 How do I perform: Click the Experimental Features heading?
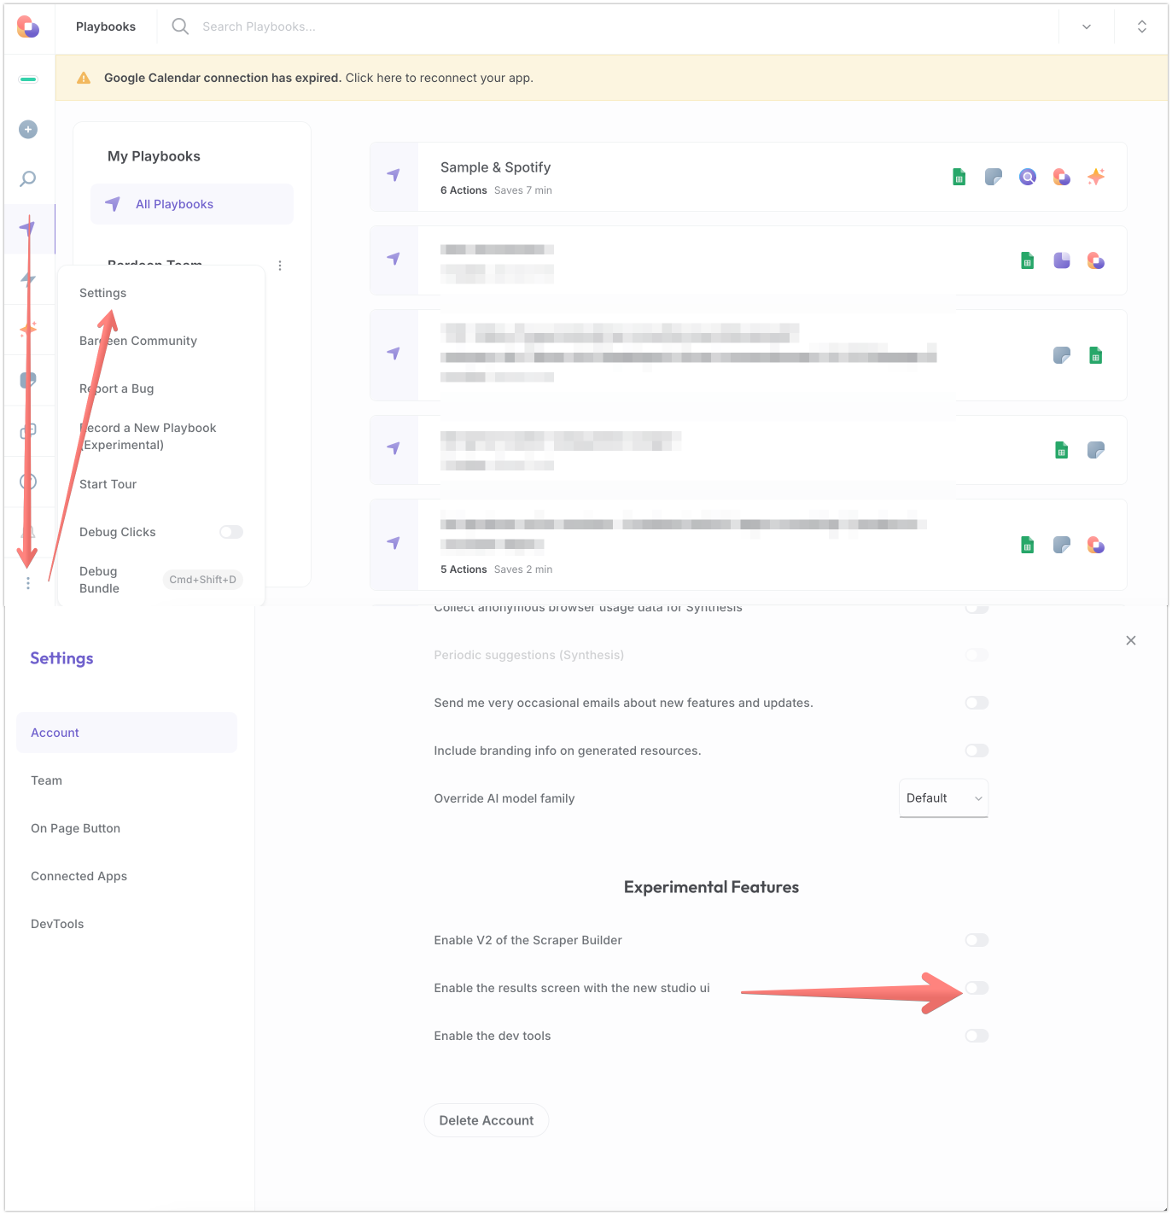pos(711,887)
